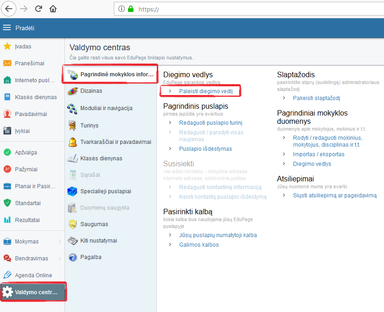Expand the Mokymas submenu arrow
The height and width of the screenshot is (312, 384).
coord(60,242)
